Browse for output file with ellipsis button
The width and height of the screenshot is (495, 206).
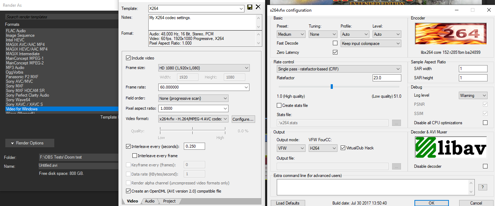pos(396,166)
